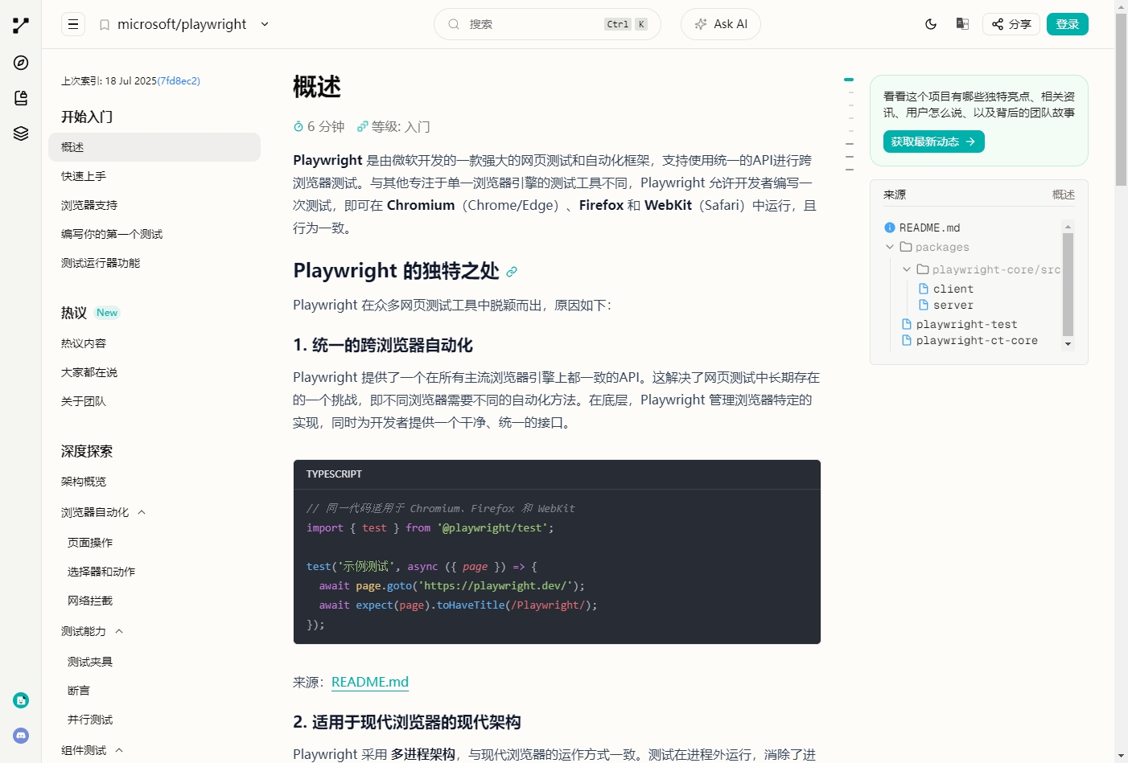Open the language translate icon

point(962,24)
